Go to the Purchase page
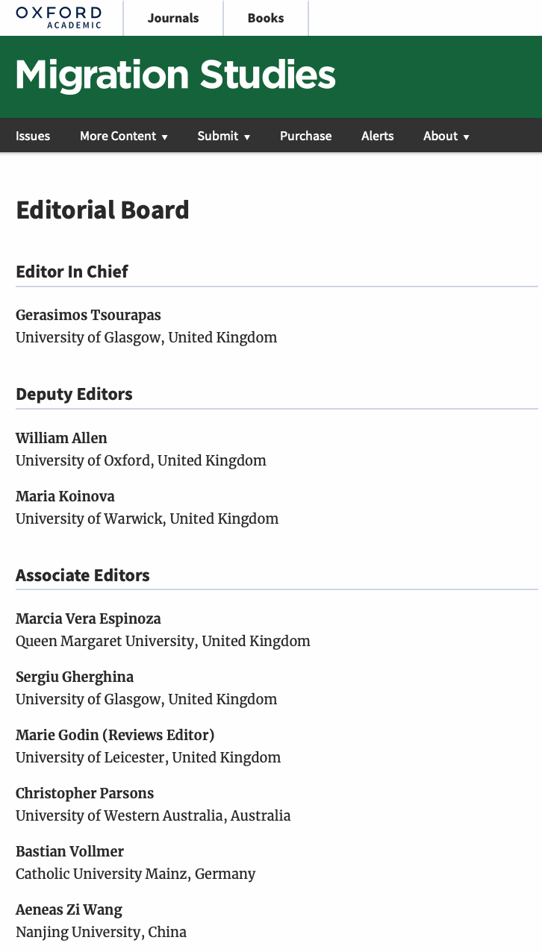542x952 pixels. tap(305, 136)
